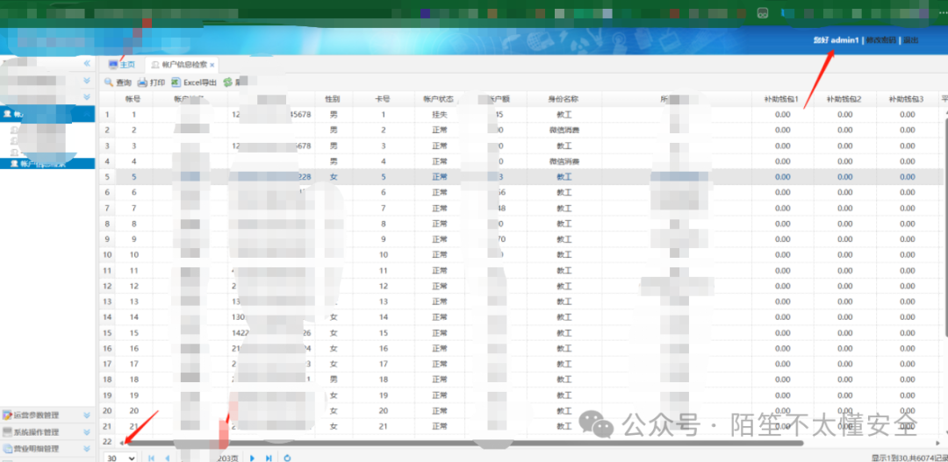This screenshot has height=462, width=948.
Task: Close the 帐户信息检索 tab
Action: [212, 65]
